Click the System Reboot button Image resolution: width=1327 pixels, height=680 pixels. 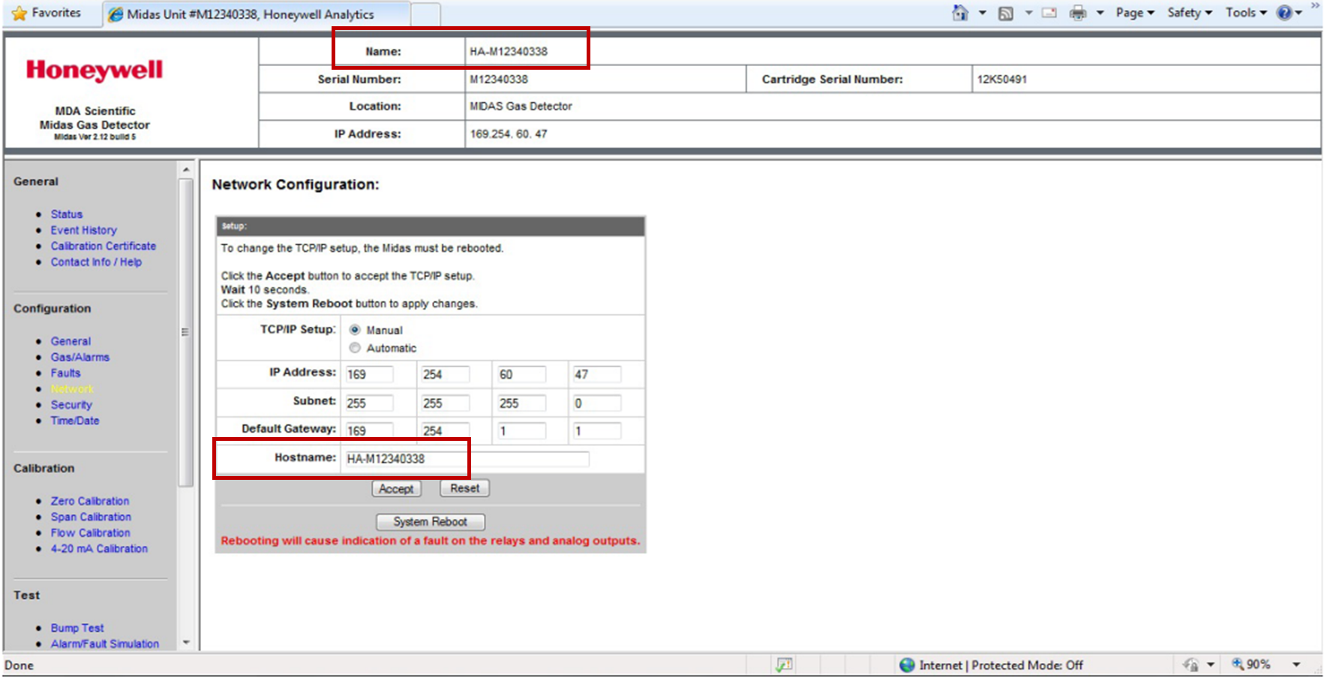(430, 522)
